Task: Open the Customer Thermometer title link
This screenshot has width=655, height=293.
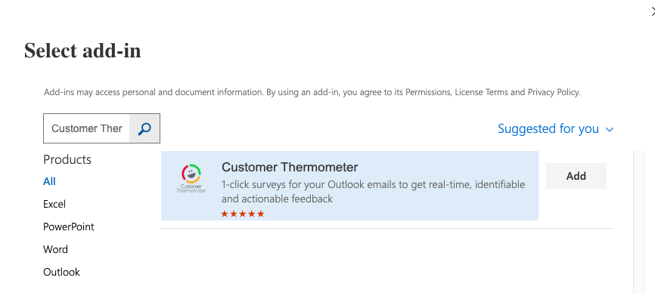Action: point(290,167)
